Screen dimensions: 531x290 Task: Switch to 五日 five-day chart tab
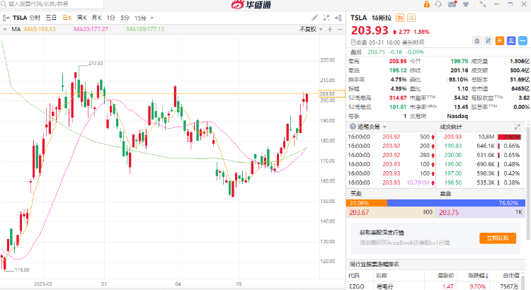click(x=51, y=18)
